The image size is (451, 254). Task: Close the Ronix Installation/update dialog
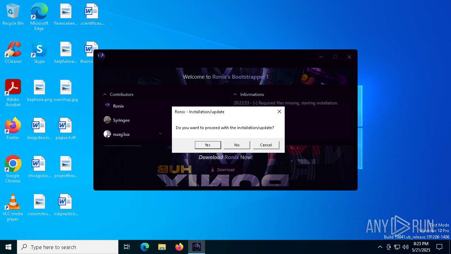click(279, 111)
